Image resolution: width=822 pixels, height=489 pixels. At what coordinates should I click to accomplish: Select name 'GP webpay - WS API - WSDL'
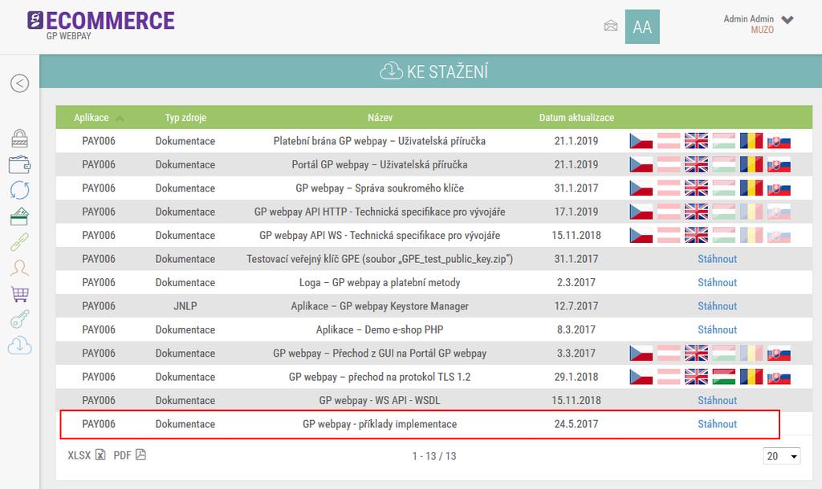pos(380,400)
